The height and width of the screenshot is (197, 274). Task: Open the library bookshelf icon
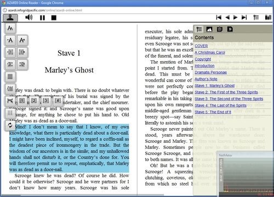click(268, 18)
